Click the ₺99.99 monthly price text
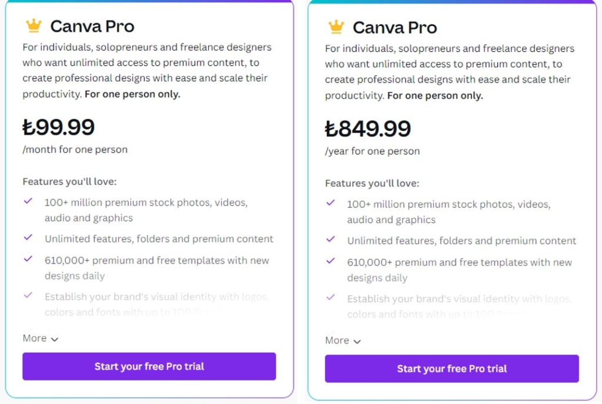 58,127
